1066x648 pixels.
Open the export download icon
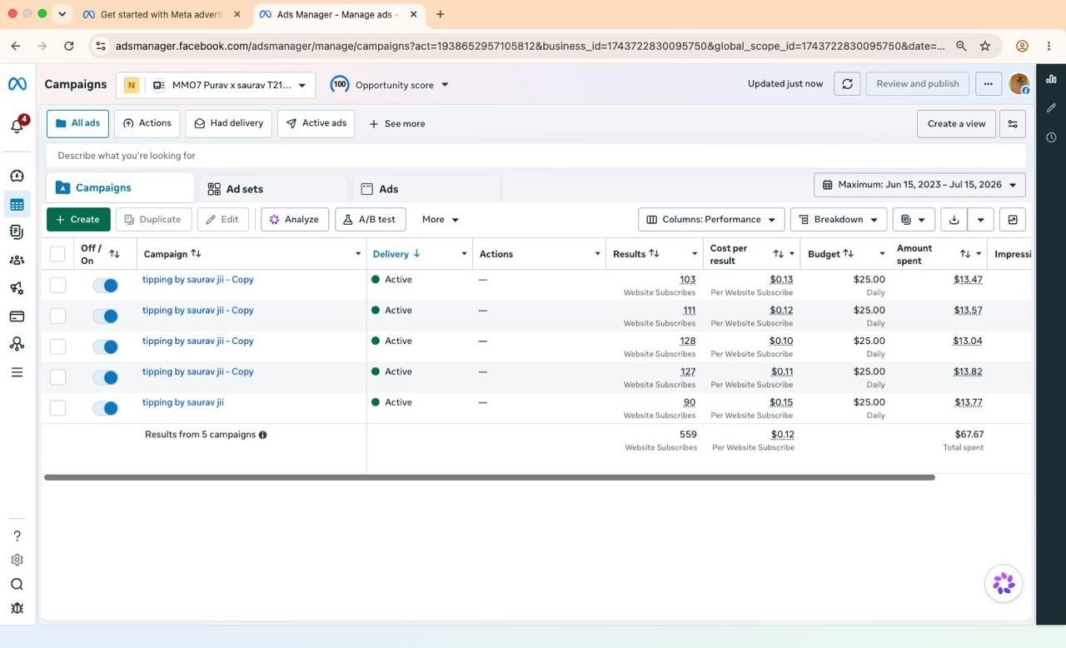pyautogui.click(x=954, y=219)
